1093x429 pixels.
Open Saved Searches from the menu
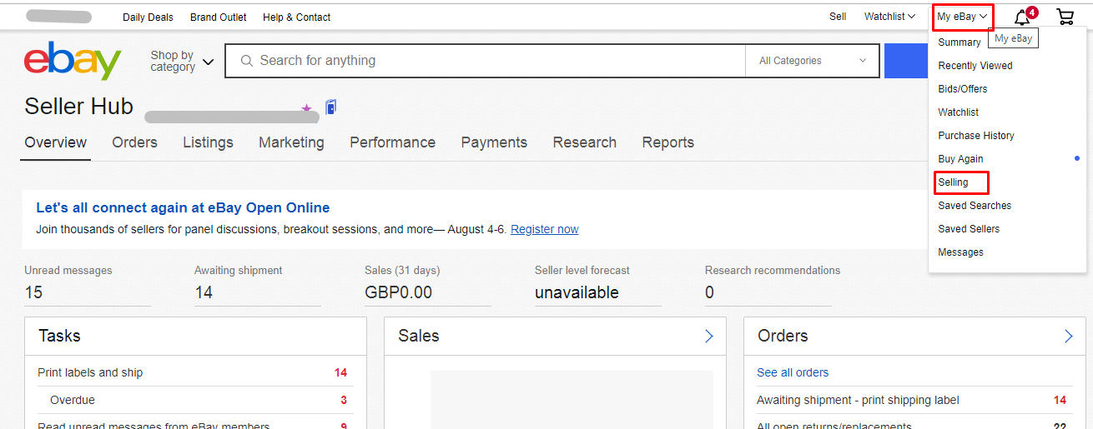point(975,206)
